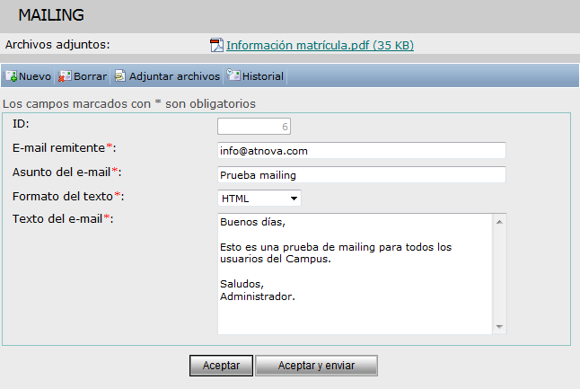This screenshot has width=580, height=389.
Task: Open the Formato del texto HTML dropdown
Action: coord(259,199)
